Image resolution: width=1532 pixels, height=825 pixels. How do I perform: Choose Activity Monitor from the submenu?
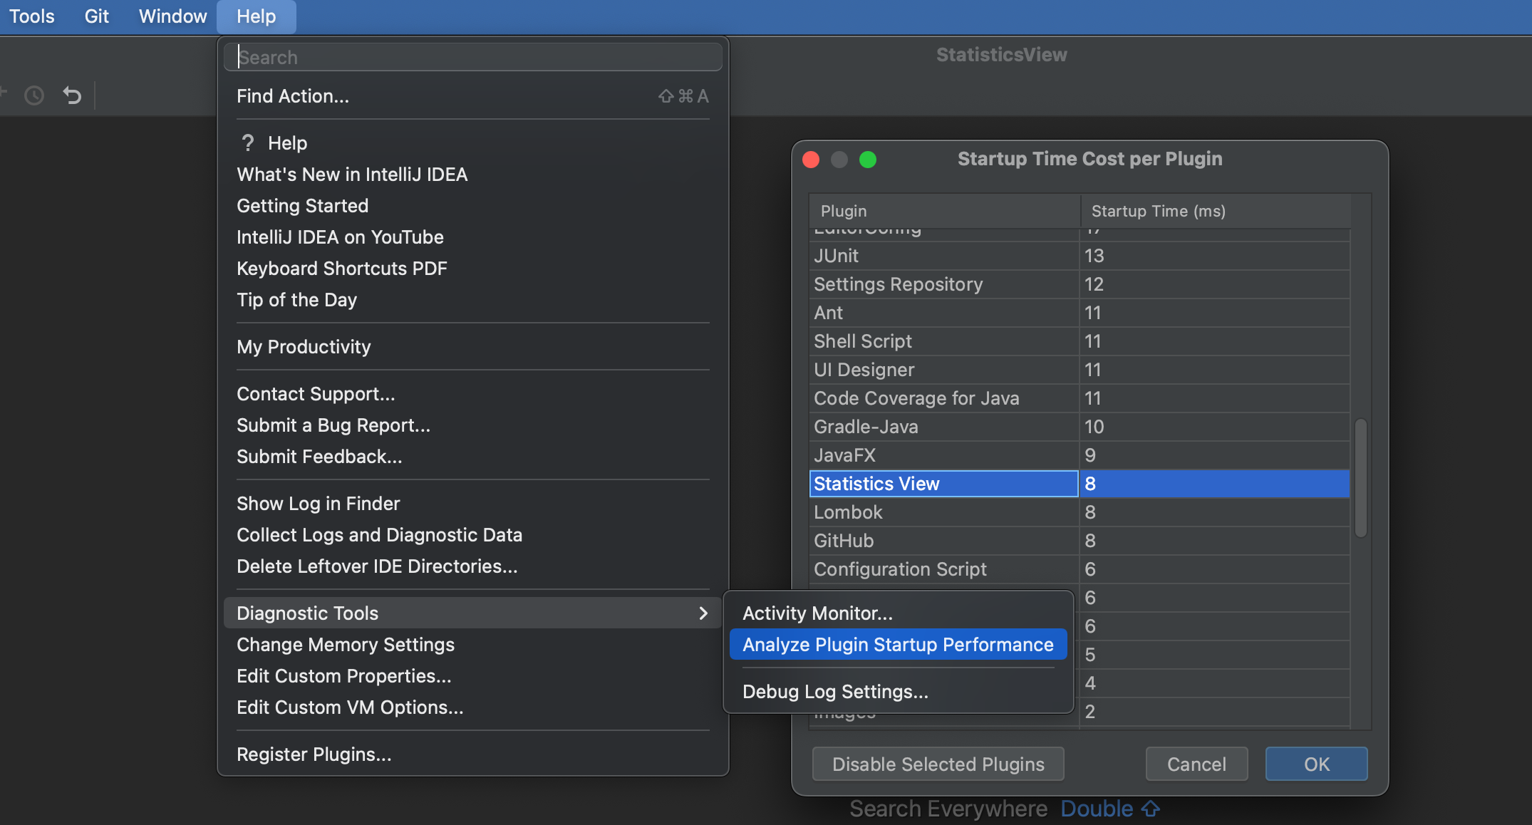[x=817, y=613]
